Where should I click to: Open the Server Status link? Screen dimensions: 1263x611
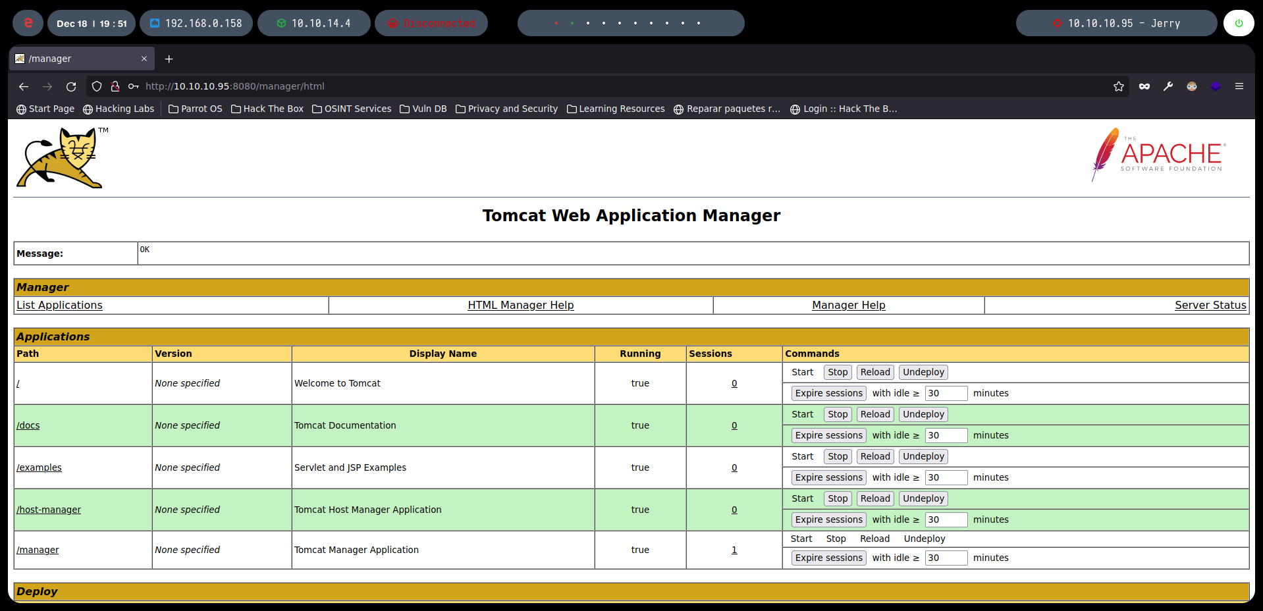(1210, 305)
